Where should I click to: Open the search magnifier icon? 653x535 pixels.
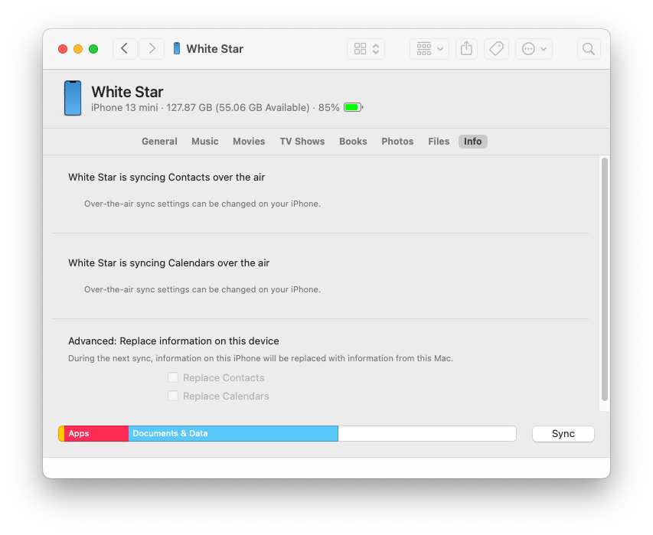tap(588, 49)
